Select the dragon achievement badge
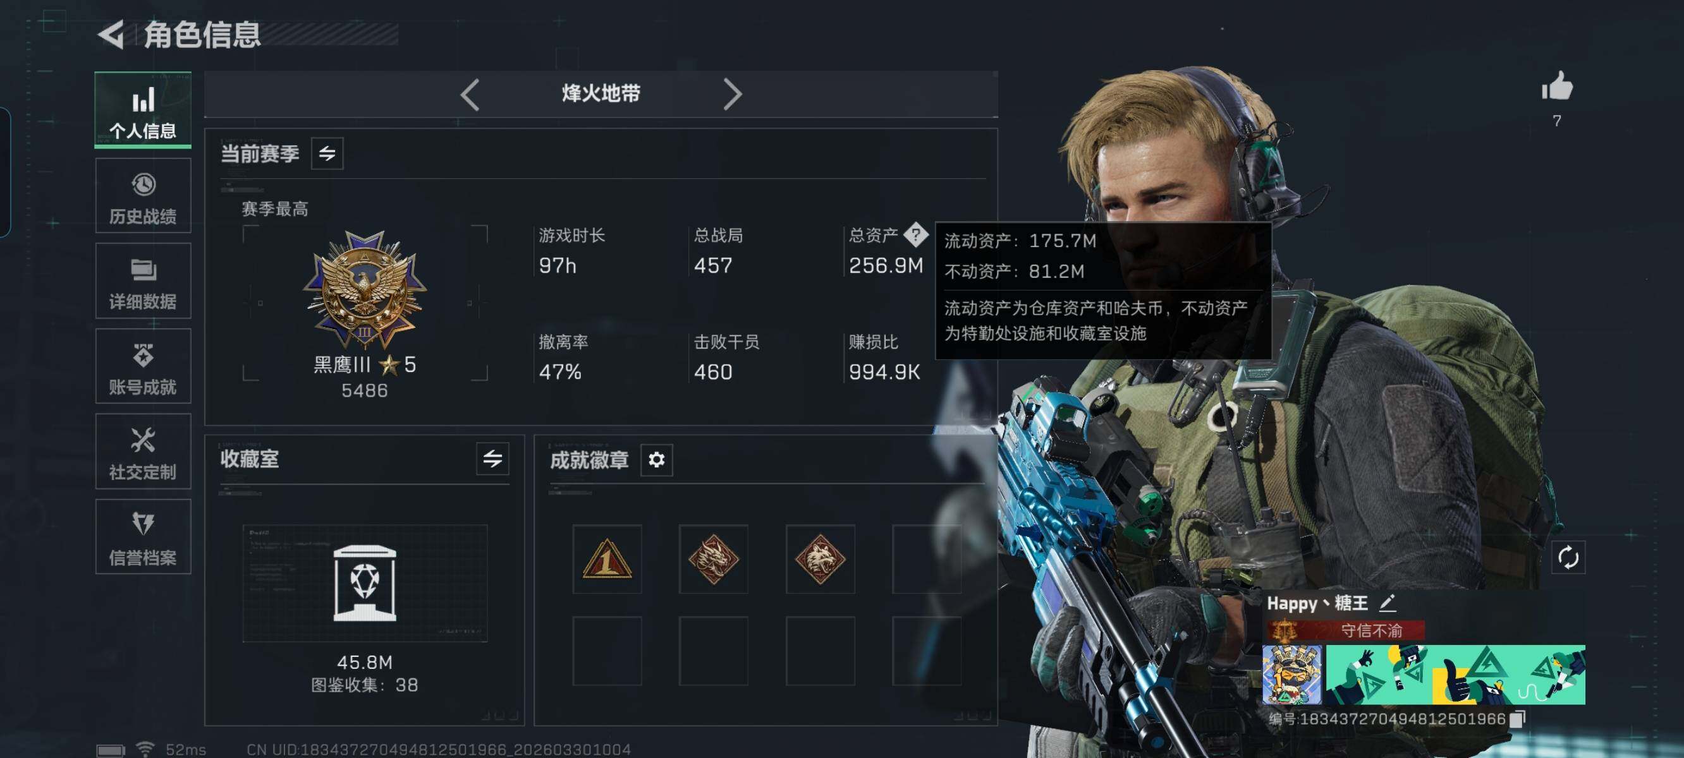Image resolution: width=1684 pixels, height=758 pixels. coord(713,558)
